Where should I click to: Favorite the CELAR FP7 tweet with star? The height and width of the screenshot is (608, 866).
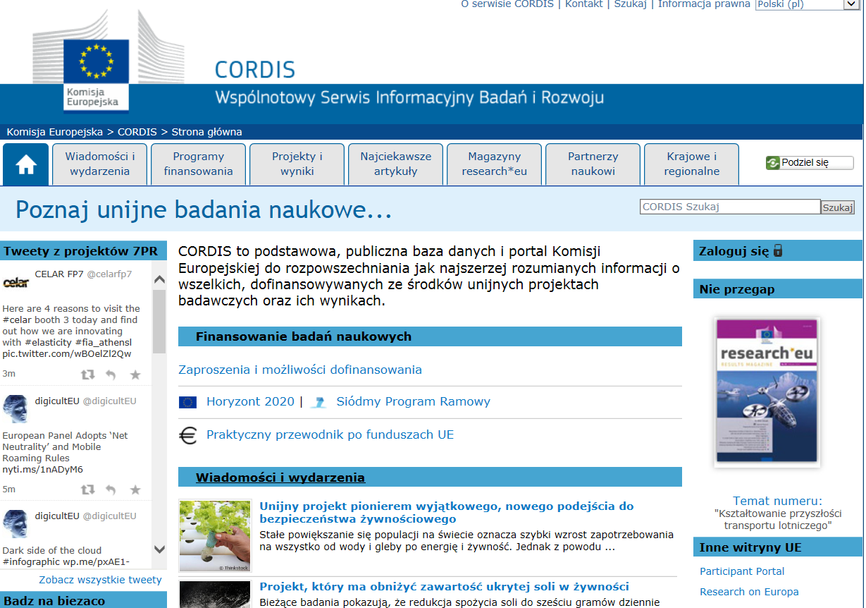click(x=135, y=375)
